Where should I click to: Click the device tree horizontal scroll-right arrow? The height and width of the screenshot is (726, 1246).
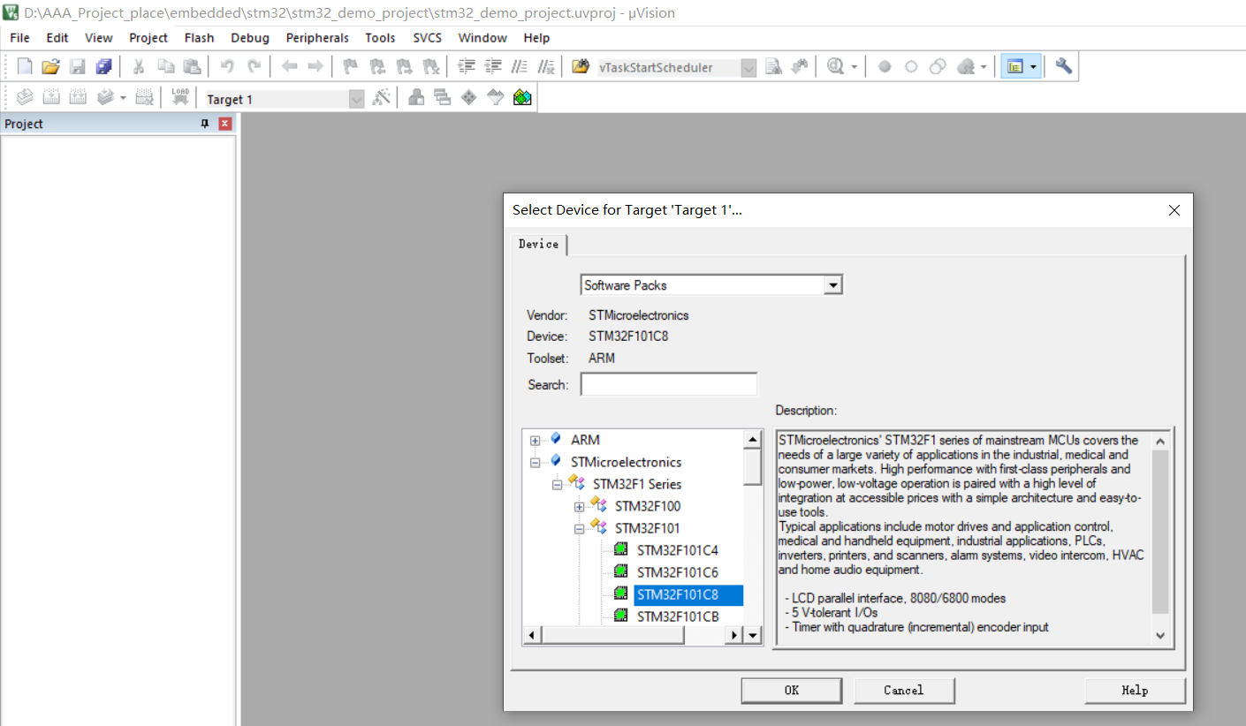[733, 635]
